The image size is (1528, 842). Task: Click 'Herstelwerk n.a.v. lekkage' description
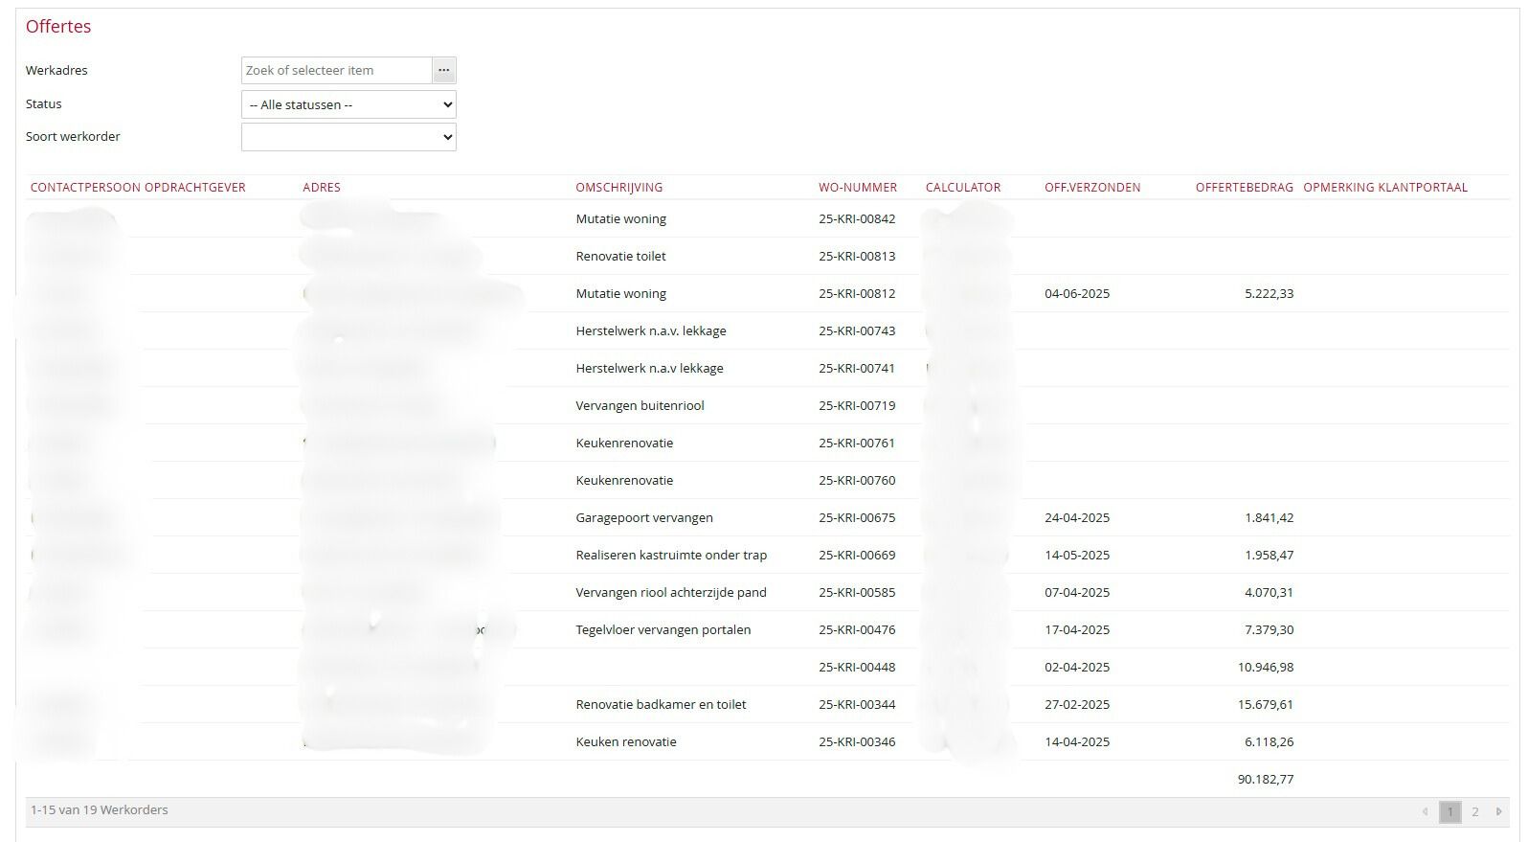(x=651, y=331)
